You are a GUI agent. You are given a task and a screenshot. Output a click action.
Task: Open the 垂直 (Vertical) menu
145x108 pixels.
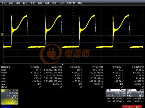click(11, 3)
